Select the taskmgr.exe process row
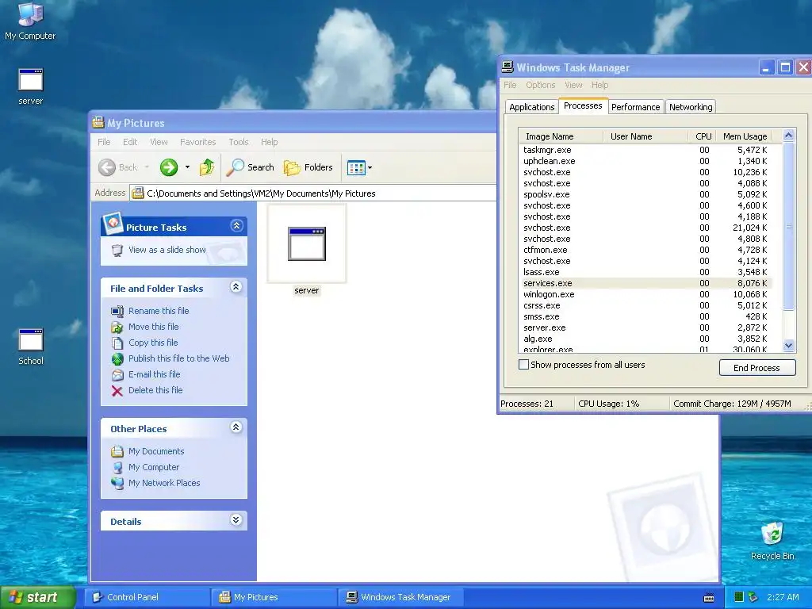The image size is (812, 609). (x=645, y=150)
